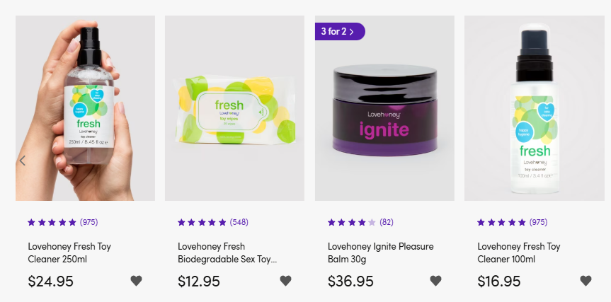Add Ignite Pleasure Balm to wishlist heart
Image resolution: width=611 pixels, height=302 pixels.
pos(435,281)
